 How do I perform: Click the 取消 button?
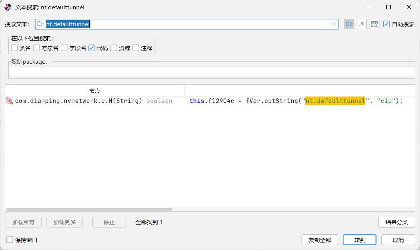[398, 240]
